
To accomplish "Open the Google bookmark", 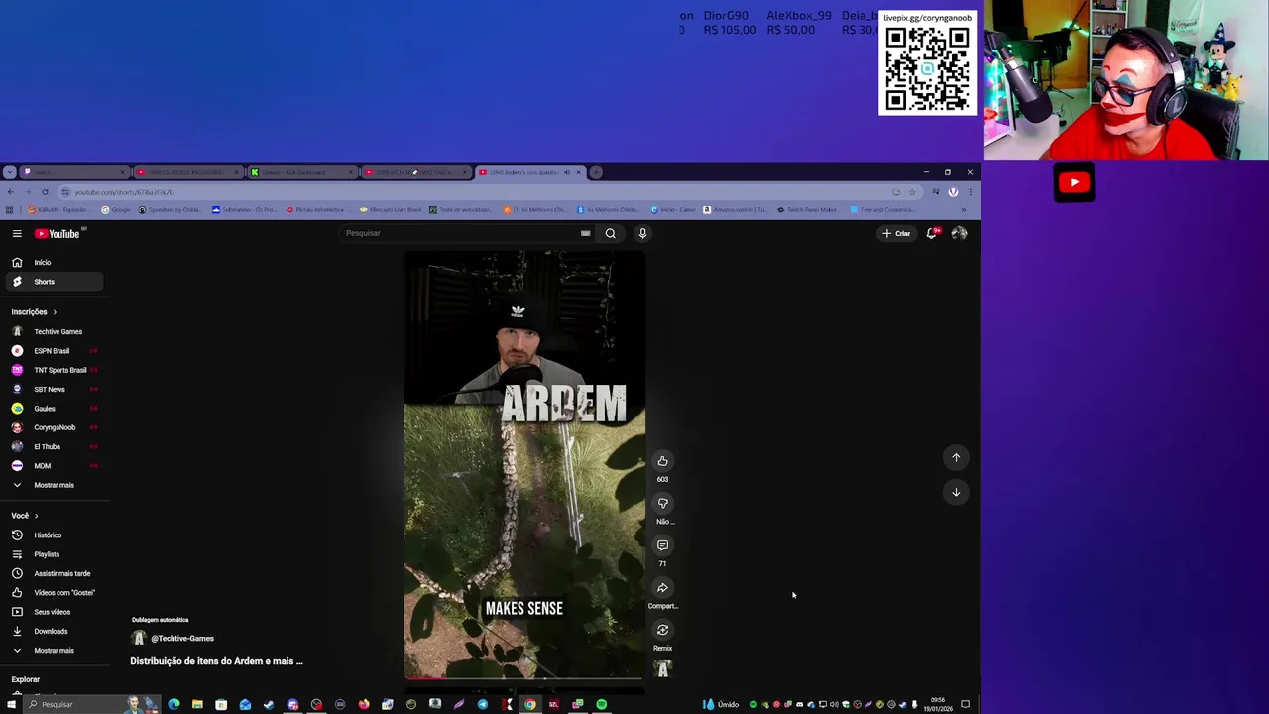I will tap(116, 210).
